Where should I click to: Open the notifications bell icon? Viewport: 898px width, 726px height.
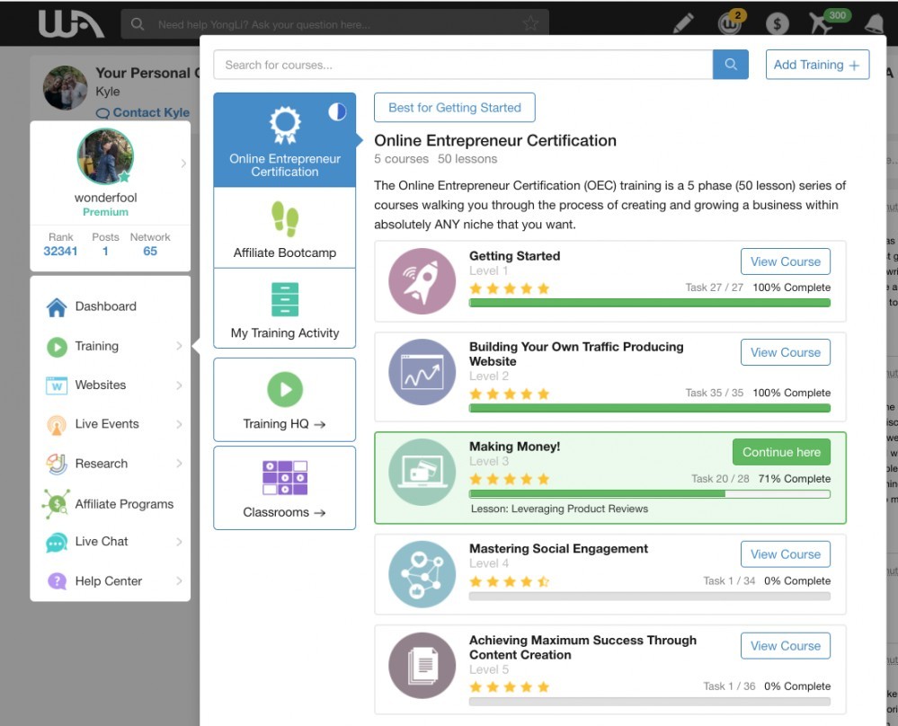tap(874, 23)
